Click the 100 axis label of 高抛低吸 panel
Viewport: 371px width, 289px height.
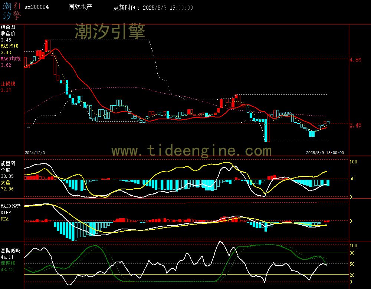coord(353,246)
